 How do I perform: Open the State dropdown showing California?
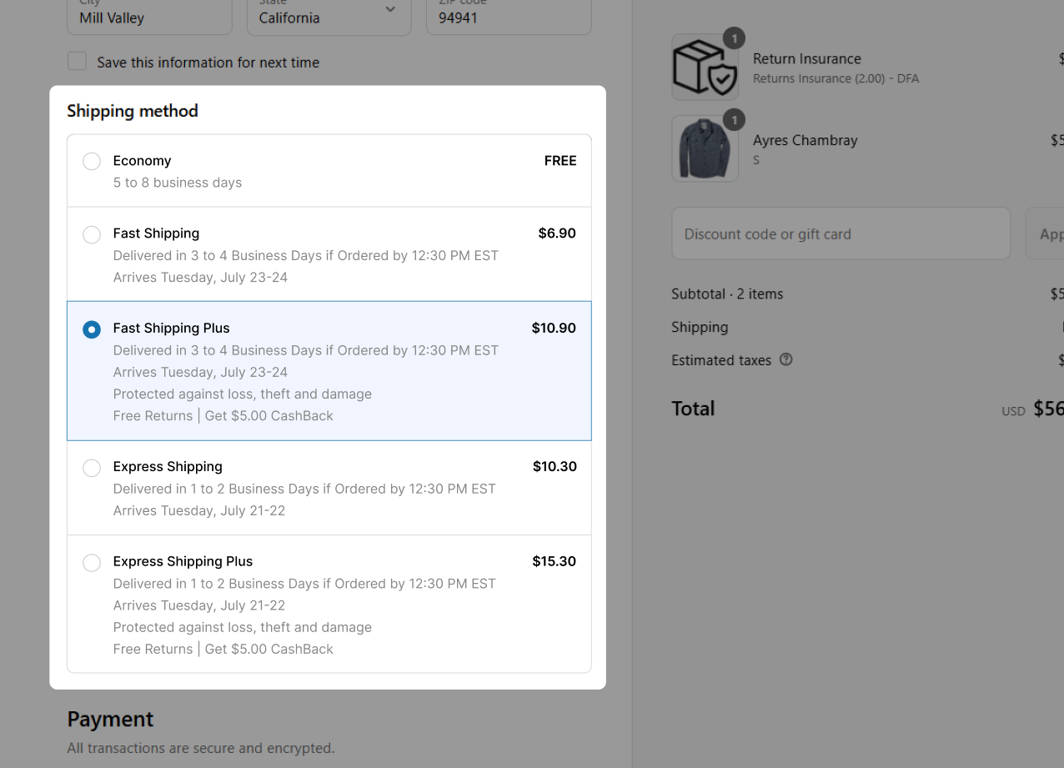[329, 15]
